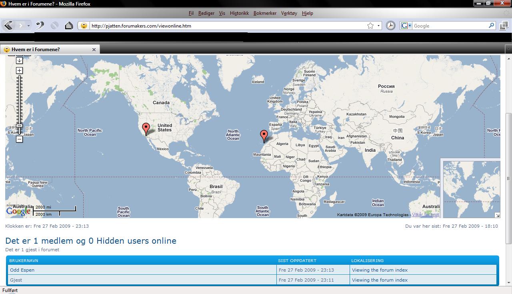Click the zoom slider handle

click(x=19, y=125)
